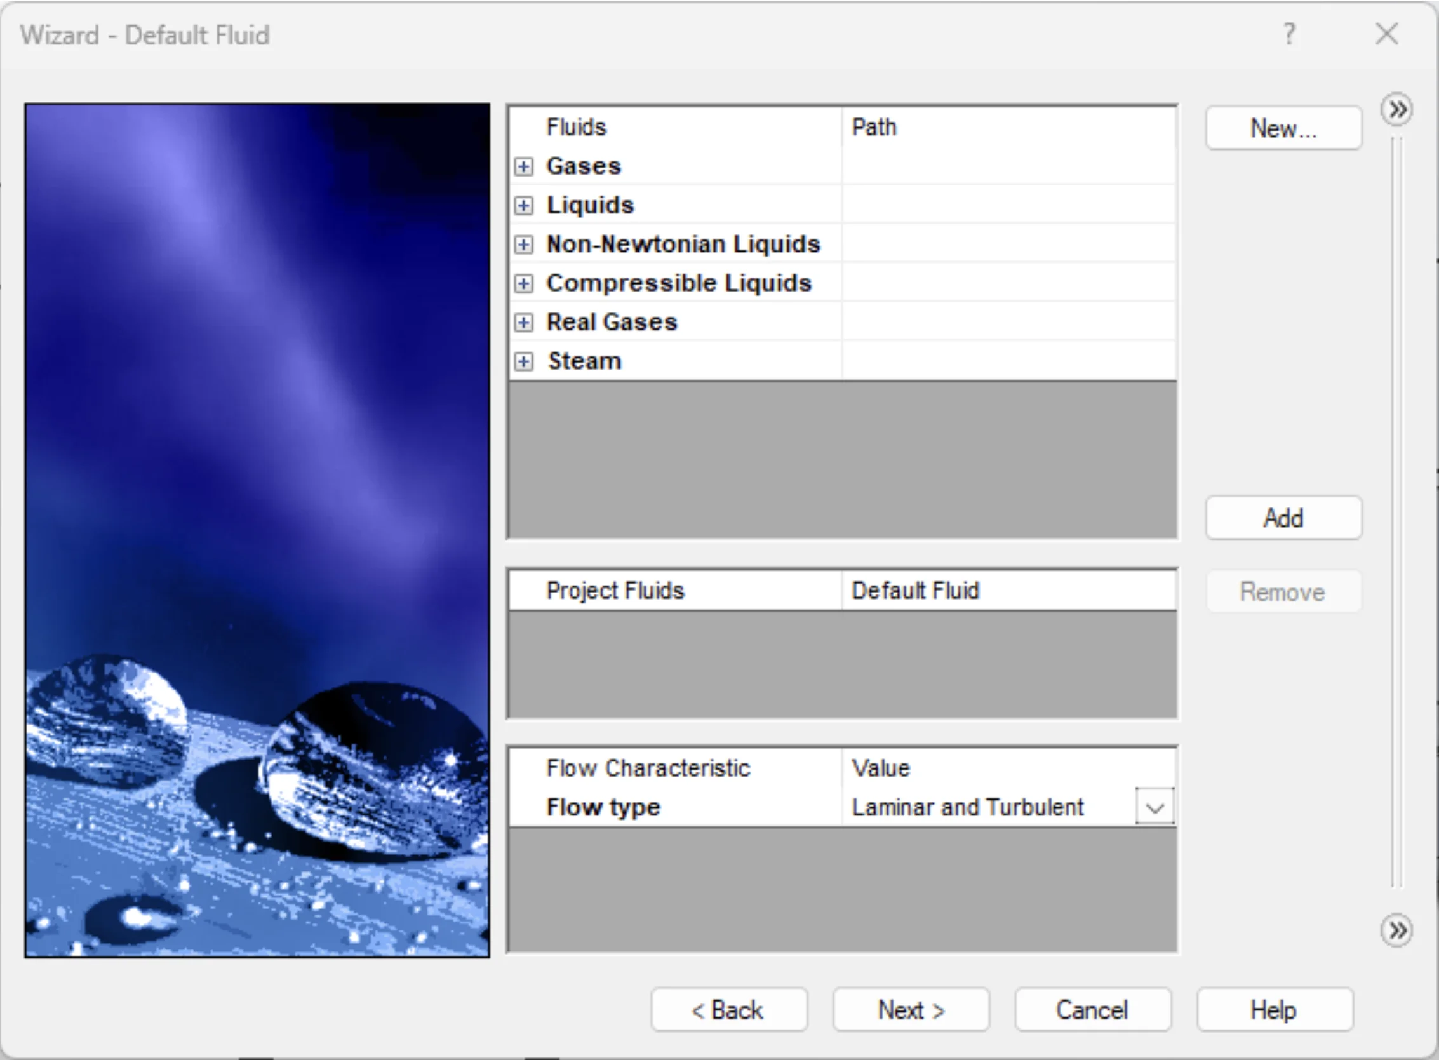Click the question mark help icon

point(1289,34)
